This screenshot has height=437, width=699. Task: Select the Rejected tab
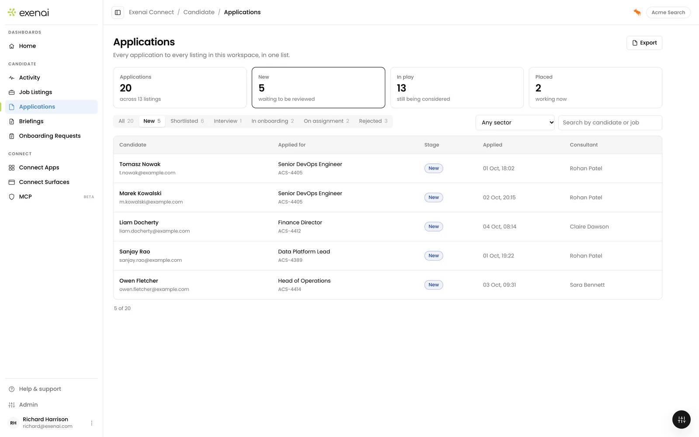pyautogui.click(x=373, y=121)
